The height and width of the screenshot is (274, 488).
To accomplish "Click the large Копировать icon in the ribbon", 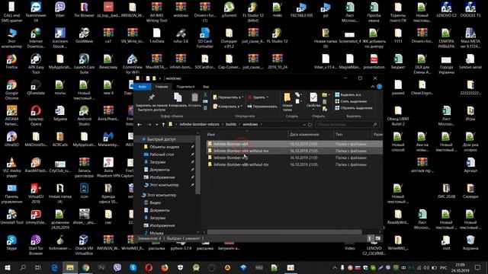I will 178,97.
